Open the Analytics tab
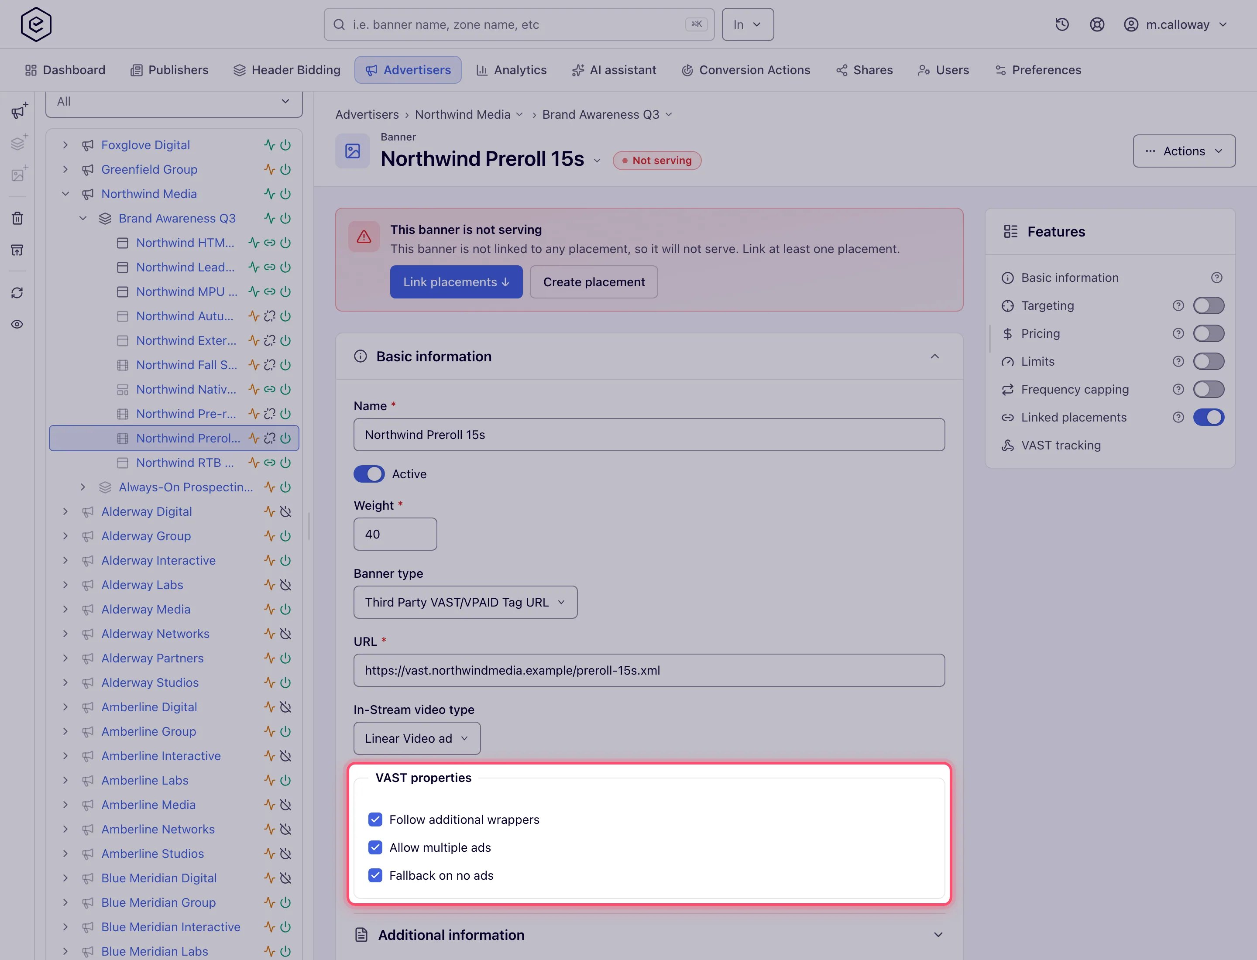This screenshot has width=1257, height=960. point(512,70)
